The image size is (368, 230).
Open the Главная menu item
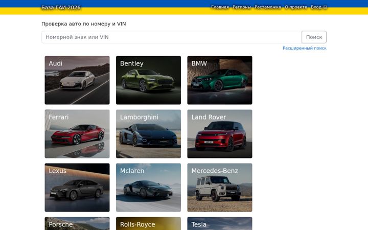click(220, 7)
